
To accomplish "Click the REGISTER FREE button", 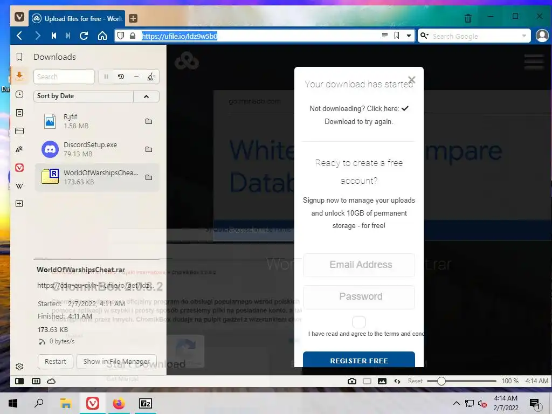I will click(x=358, y=360).
